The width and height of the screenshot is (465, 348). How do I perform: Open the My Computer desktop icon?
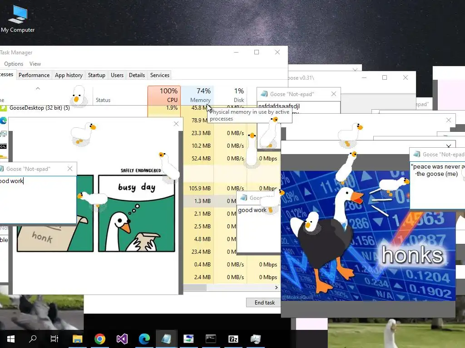tap(18, 19)
